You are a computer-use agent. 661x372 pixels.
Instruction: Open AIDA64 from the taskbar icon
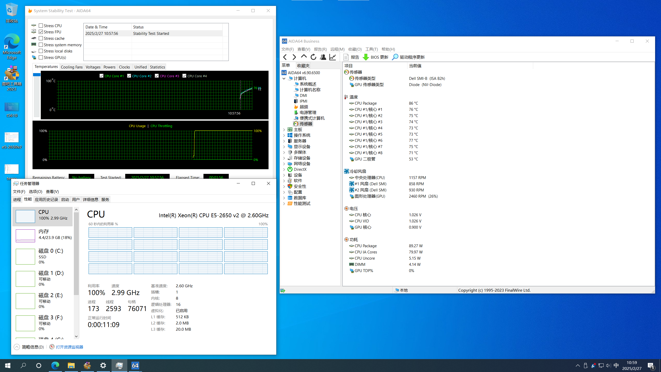pos(135,365)
